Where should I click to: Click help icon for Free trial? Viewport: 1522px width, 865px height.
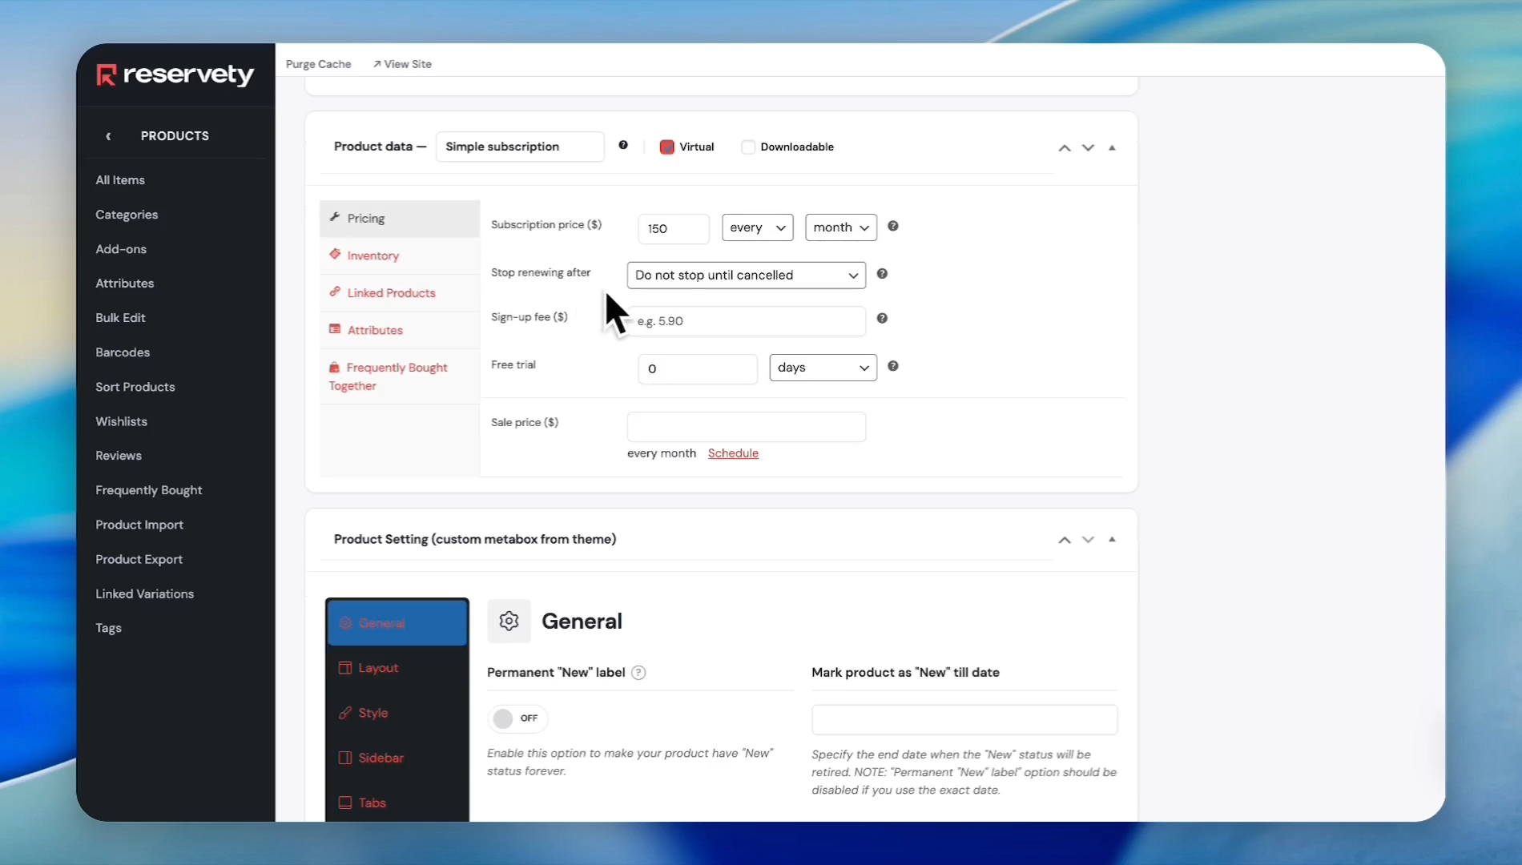coord(893,367)
